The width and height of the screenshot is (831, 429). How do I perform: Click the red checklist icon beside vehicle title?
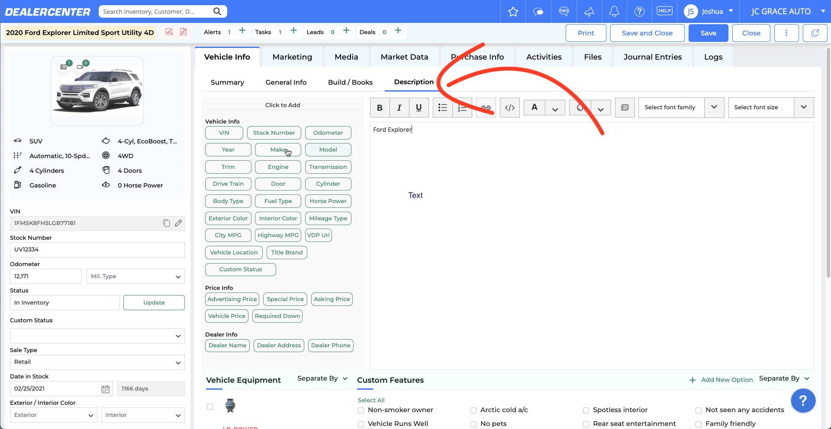click(169, 32)
